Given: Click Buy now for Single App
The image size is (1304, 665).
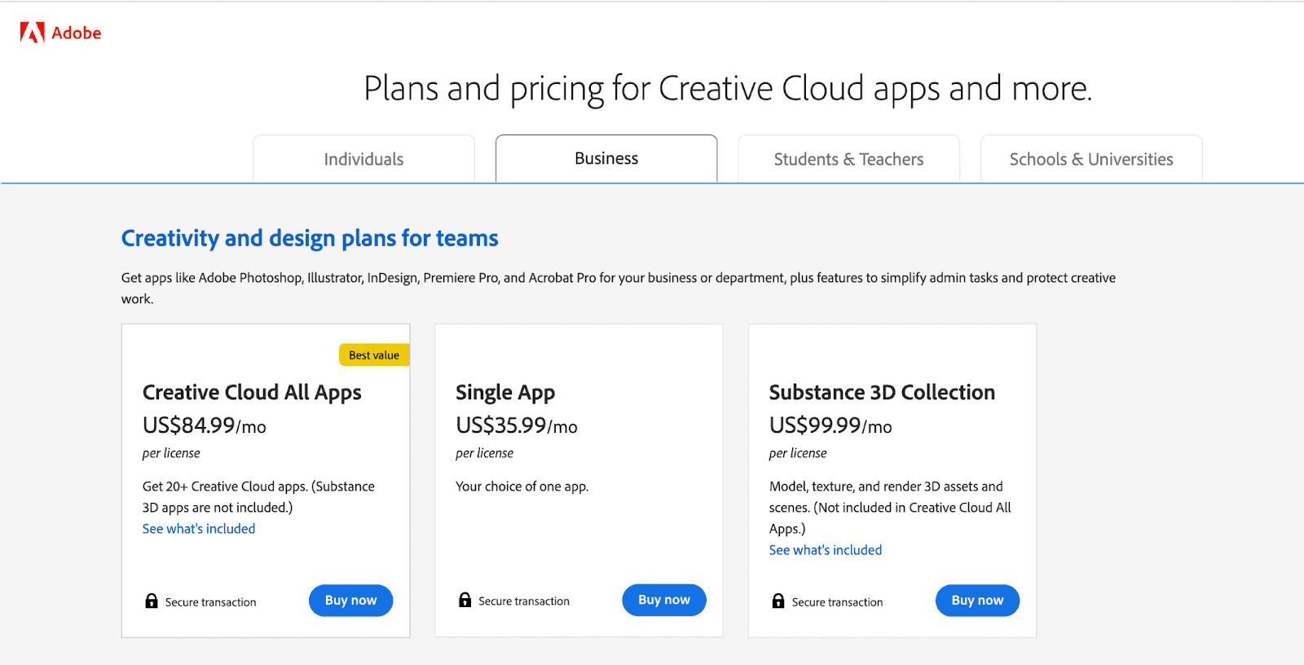Looking at the screenshot, I should click(x=664, y=600).
